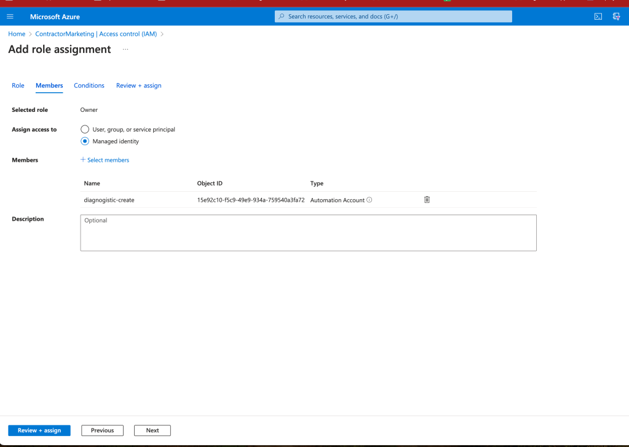
Task: Click the Description field label
Action: coord(28,219)
